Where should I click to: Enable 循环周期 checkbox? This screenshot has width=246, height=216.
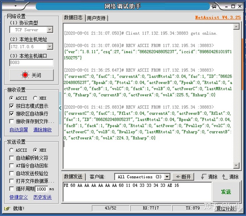point(12,189)
